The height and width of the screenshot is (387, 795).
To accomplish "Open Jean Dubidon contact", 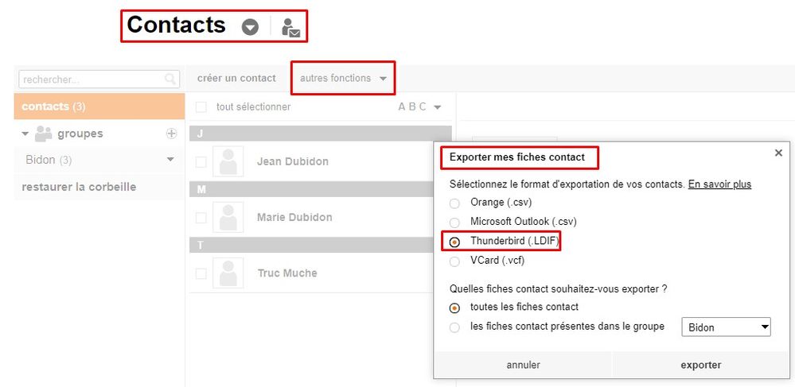I will (293, 161).
